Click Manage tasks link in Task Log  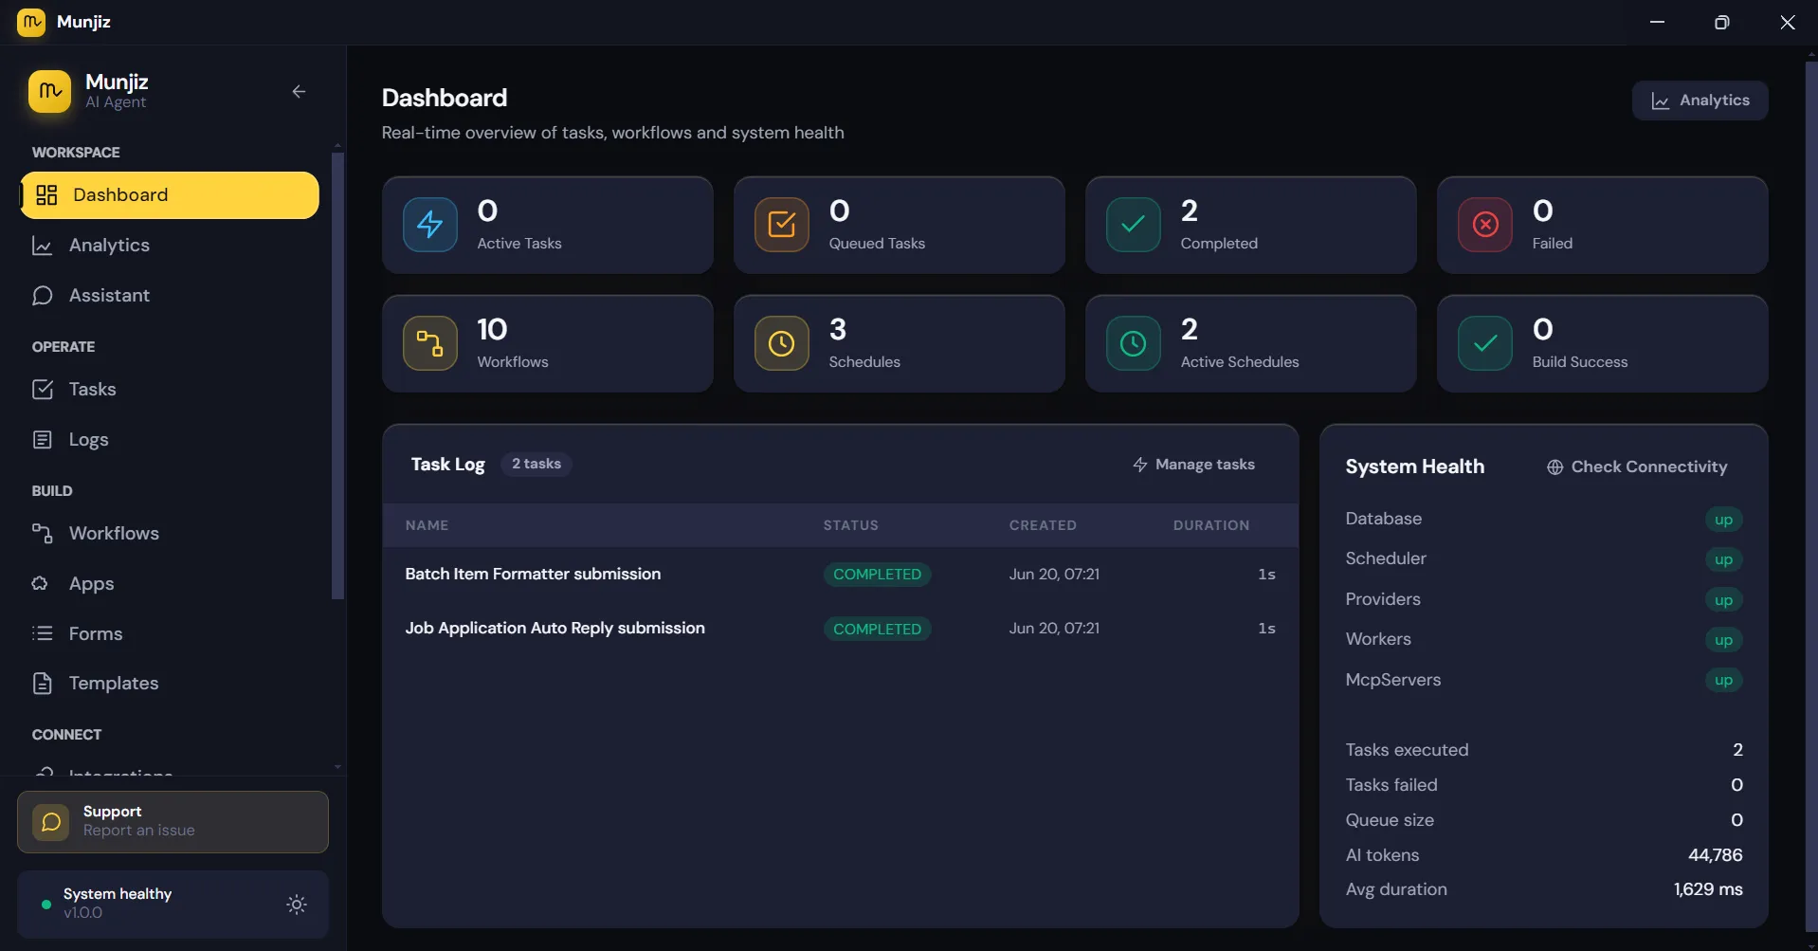click(x=1193, y=465)
